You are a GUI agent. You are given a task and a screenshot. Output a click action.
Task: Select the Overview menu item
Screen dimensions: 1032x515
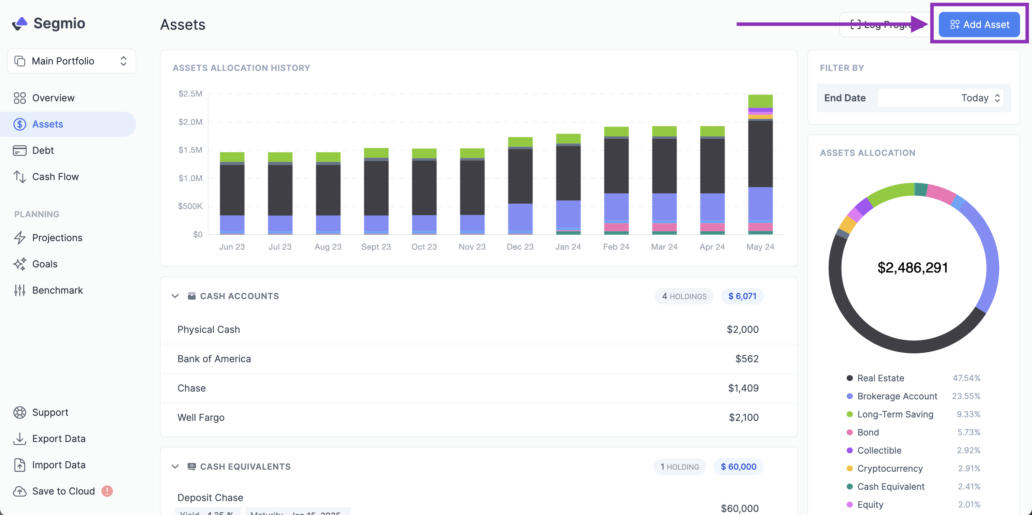(x=53, y=97)
